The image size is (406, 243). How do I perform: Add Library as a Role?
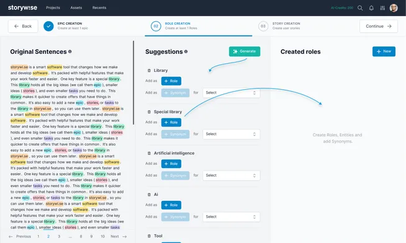[171, 81]
